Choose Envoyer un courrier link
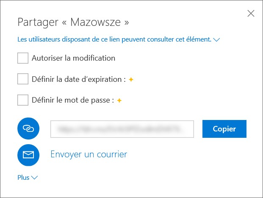263x198 pixels. pyautogui.click(x=89, y=154)
